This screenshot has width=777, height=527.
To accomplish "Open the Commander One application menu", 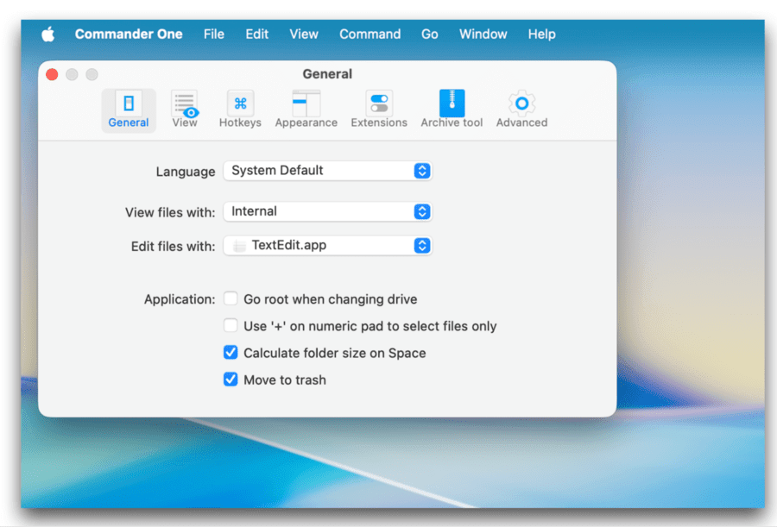I will 128,34.
